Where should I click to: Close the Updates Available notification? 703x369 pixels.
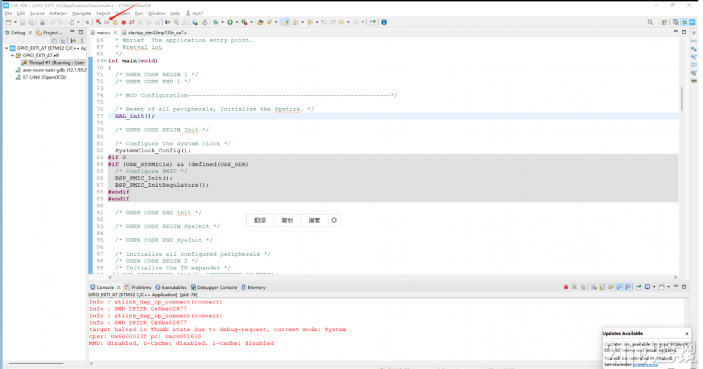click(687, 334)
